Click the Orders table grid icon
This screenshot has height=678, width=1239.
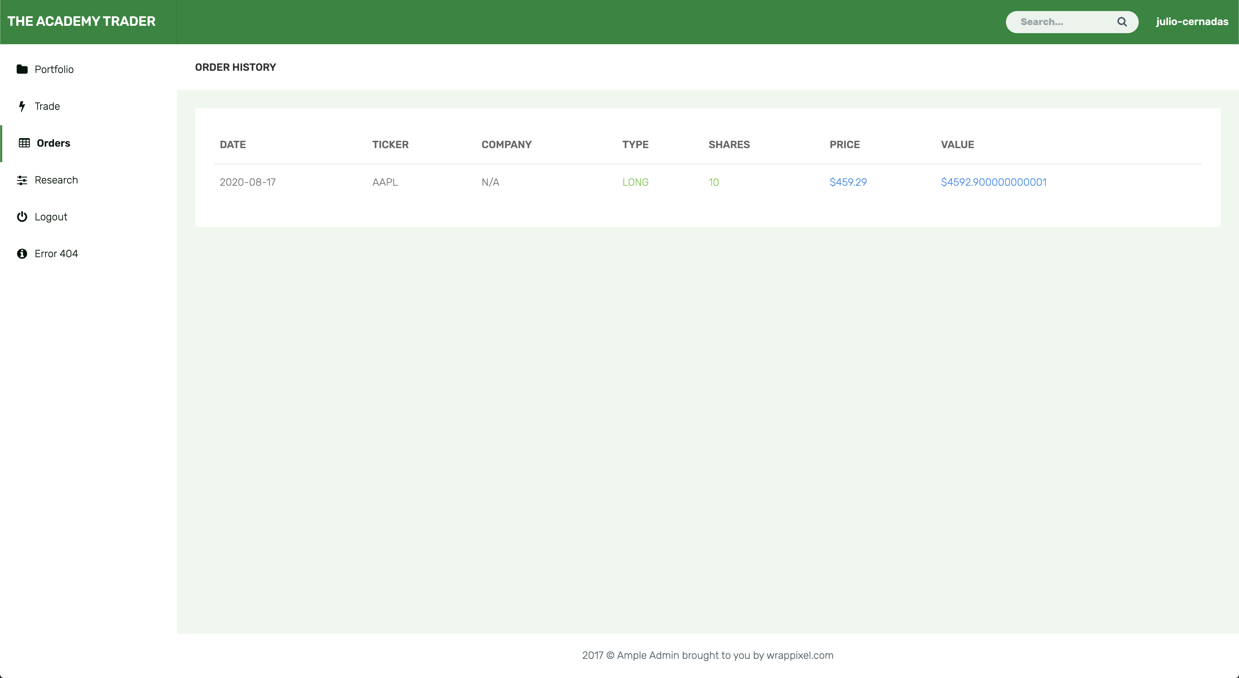point(24,143)
